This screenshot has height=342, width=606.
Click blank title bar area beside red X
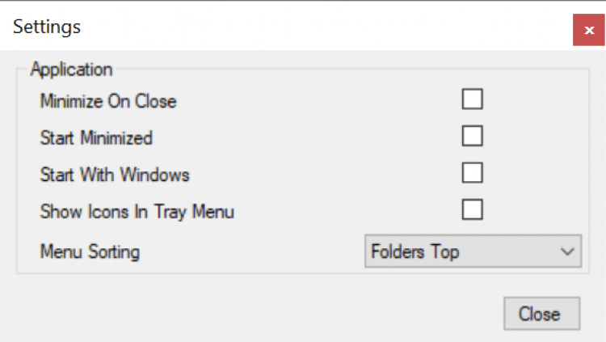(485, 27)
